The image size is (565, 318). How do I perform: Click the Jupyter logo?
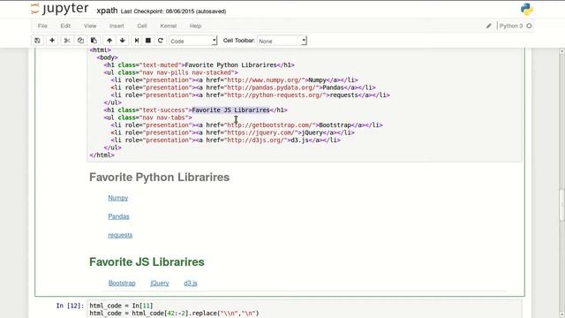(60, 9)
